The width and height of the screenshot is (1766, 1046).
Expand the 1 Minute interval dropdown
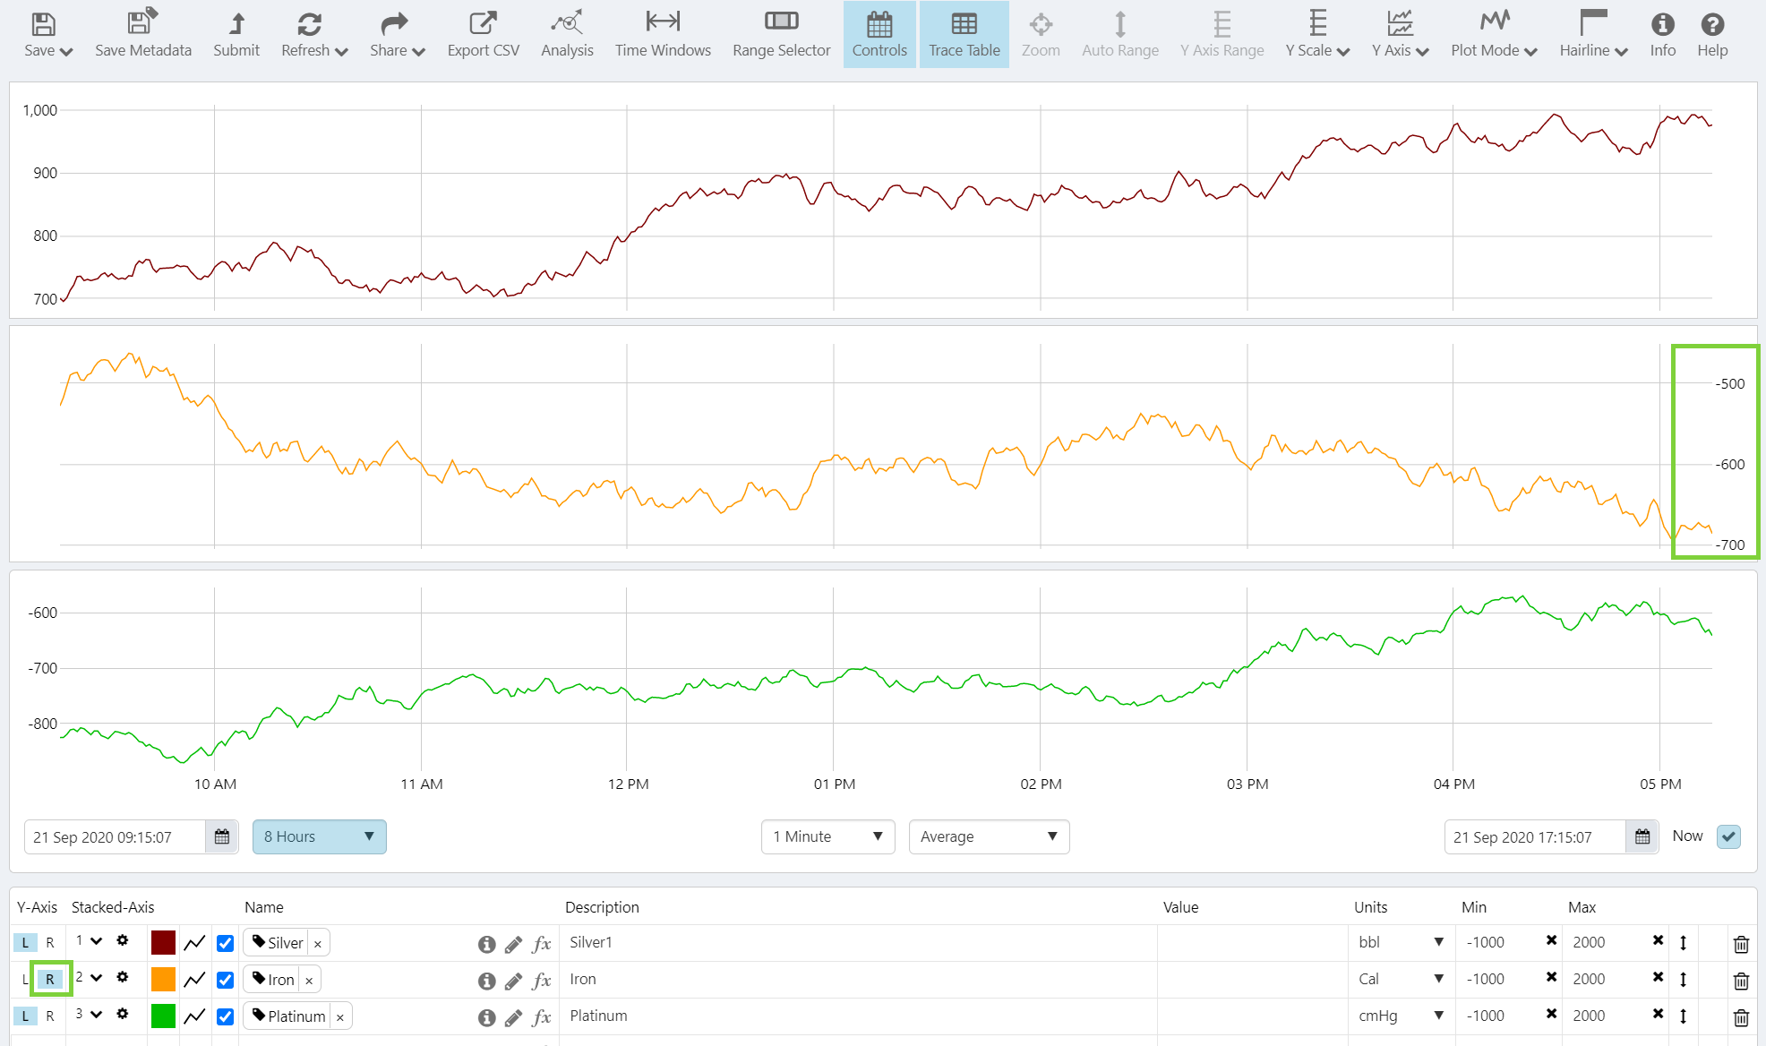827,836
